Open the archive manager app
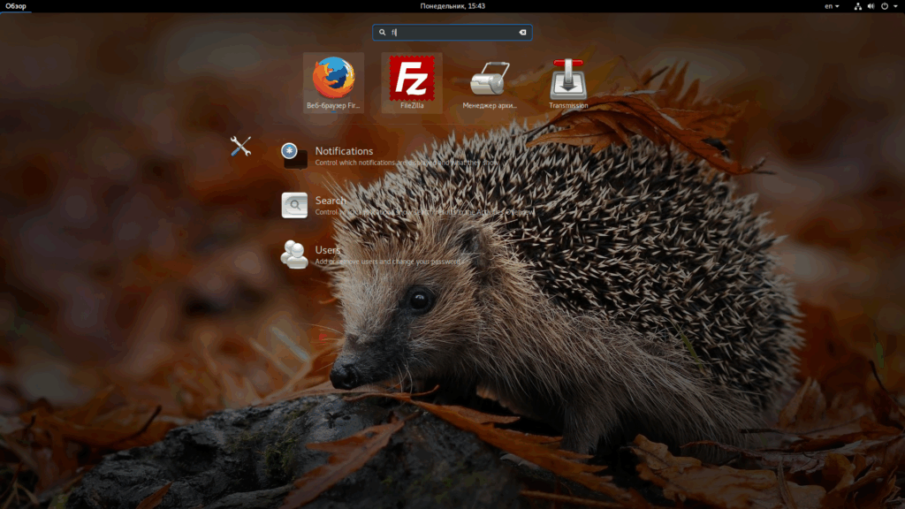Screen dimensions: 905x509 [490, 82]
